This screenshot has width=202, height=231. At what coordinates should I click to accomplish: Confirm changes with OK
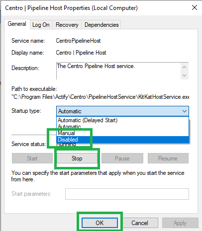(100, 223)
